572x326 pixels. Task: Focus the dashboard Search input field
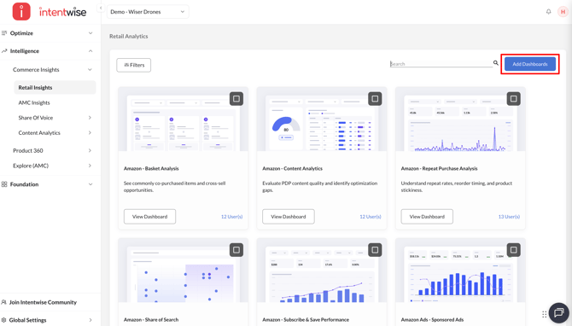(x=441, y=64)
